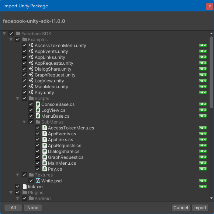Collapse the Examples folder
The image size is (214, 214).
11,40
